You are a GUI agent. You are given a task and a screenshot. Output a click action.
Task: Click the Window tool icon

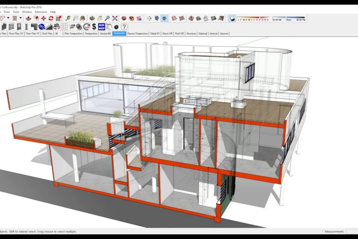point(11,27)
